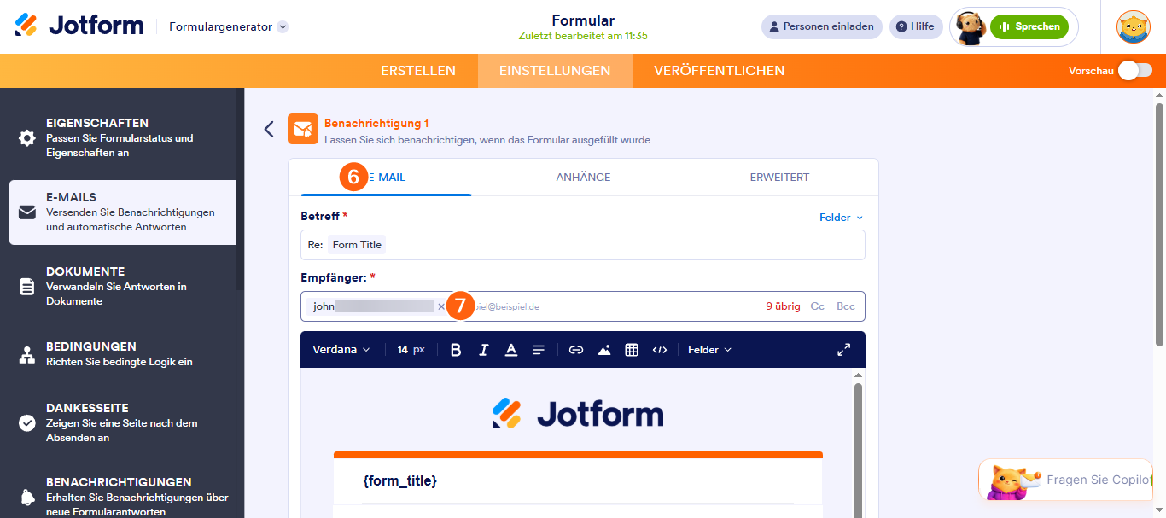Switch to the ERSTELLEN tab
Viewport: 1166px width, 518px height.
(418, 71)
